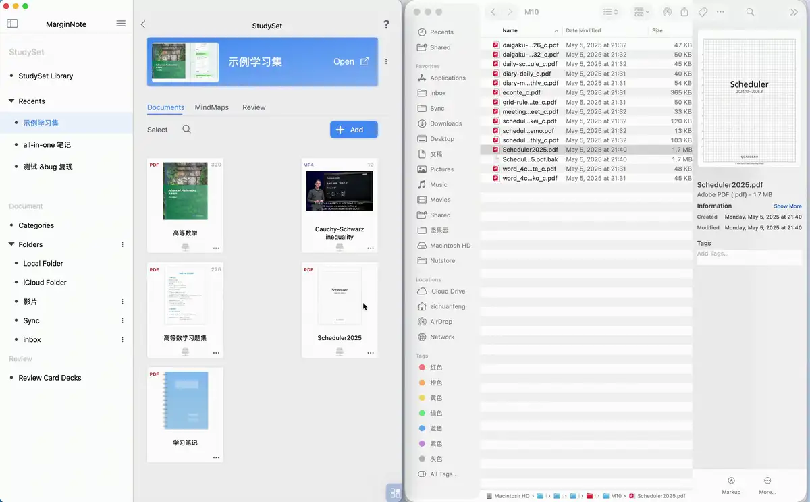
Task: Click Finder's forward navigation arrow
Action: pyautogui.click(x=510, y=12)
